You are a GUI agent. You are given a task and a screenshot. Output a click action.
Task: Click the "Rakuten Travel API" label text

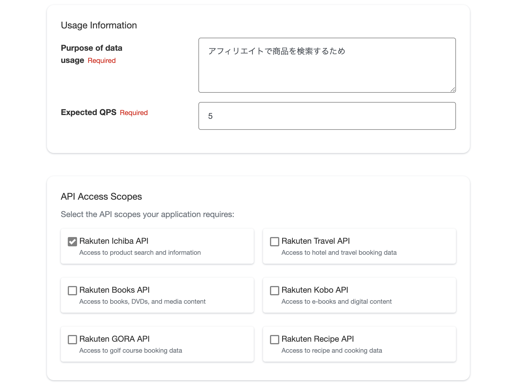[x=315, y=241]
